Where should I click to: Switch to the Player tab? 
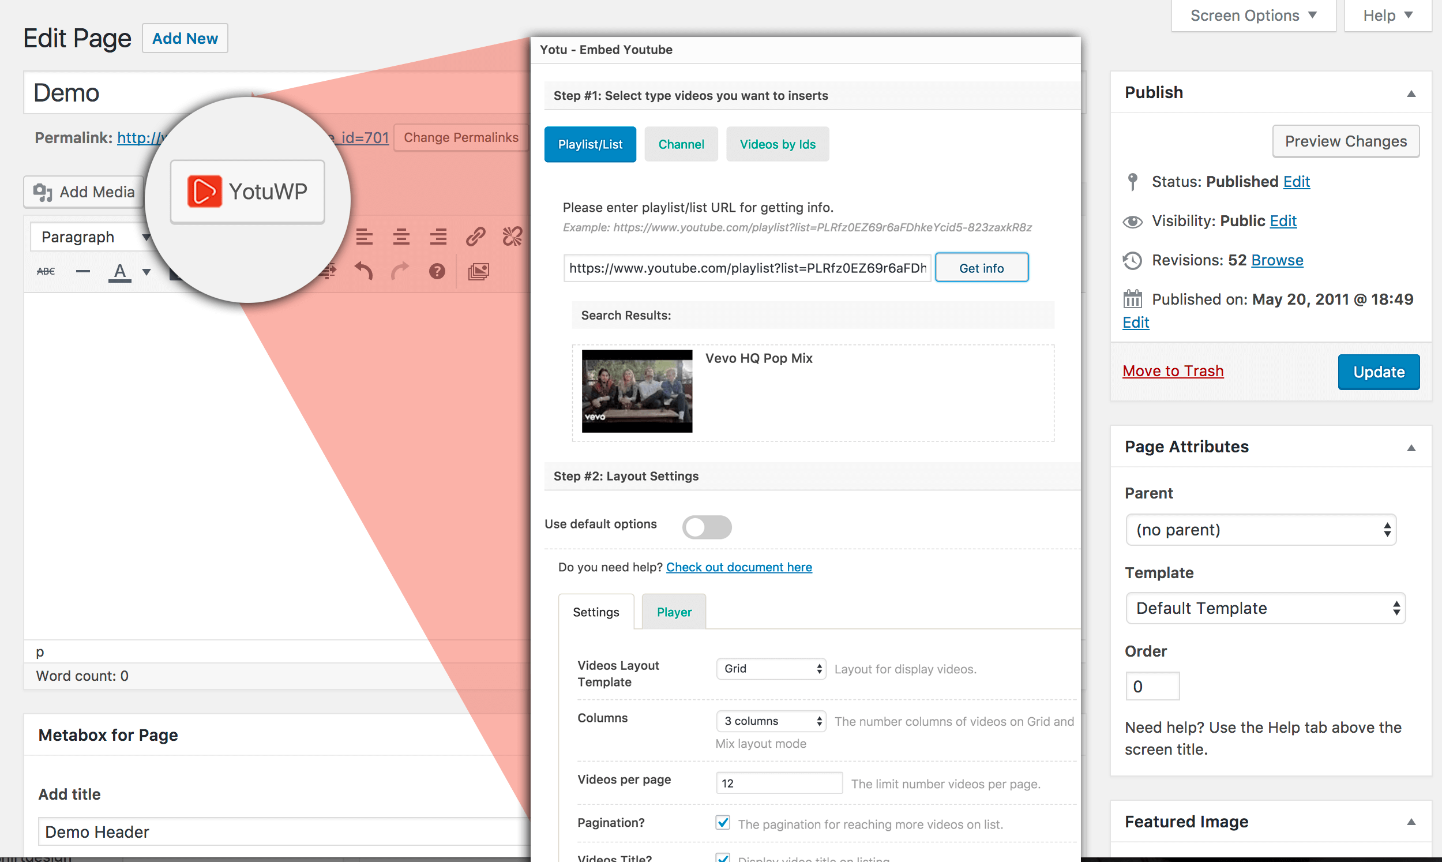coord(673,612)
